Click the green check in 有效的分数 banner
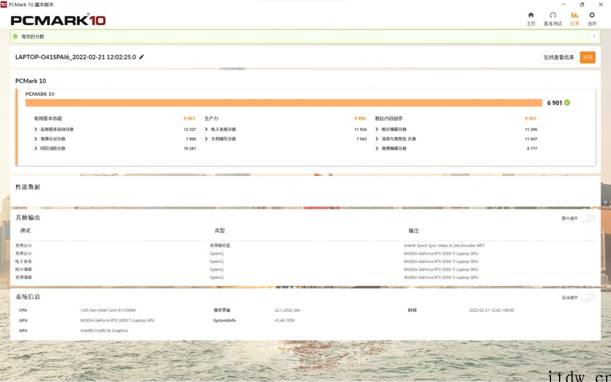The width and height of the screenshot is (611, 382). coord(15,36)
